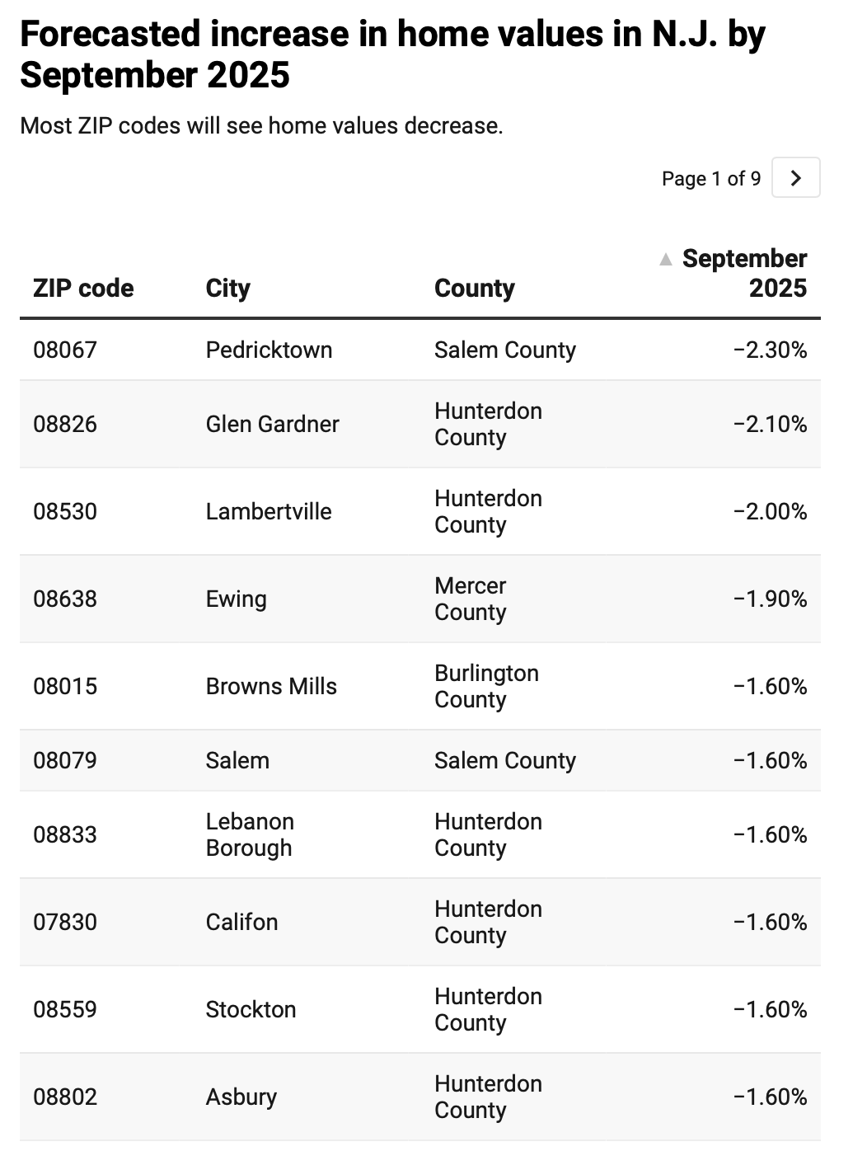Click the September 2025 column header

744,273
